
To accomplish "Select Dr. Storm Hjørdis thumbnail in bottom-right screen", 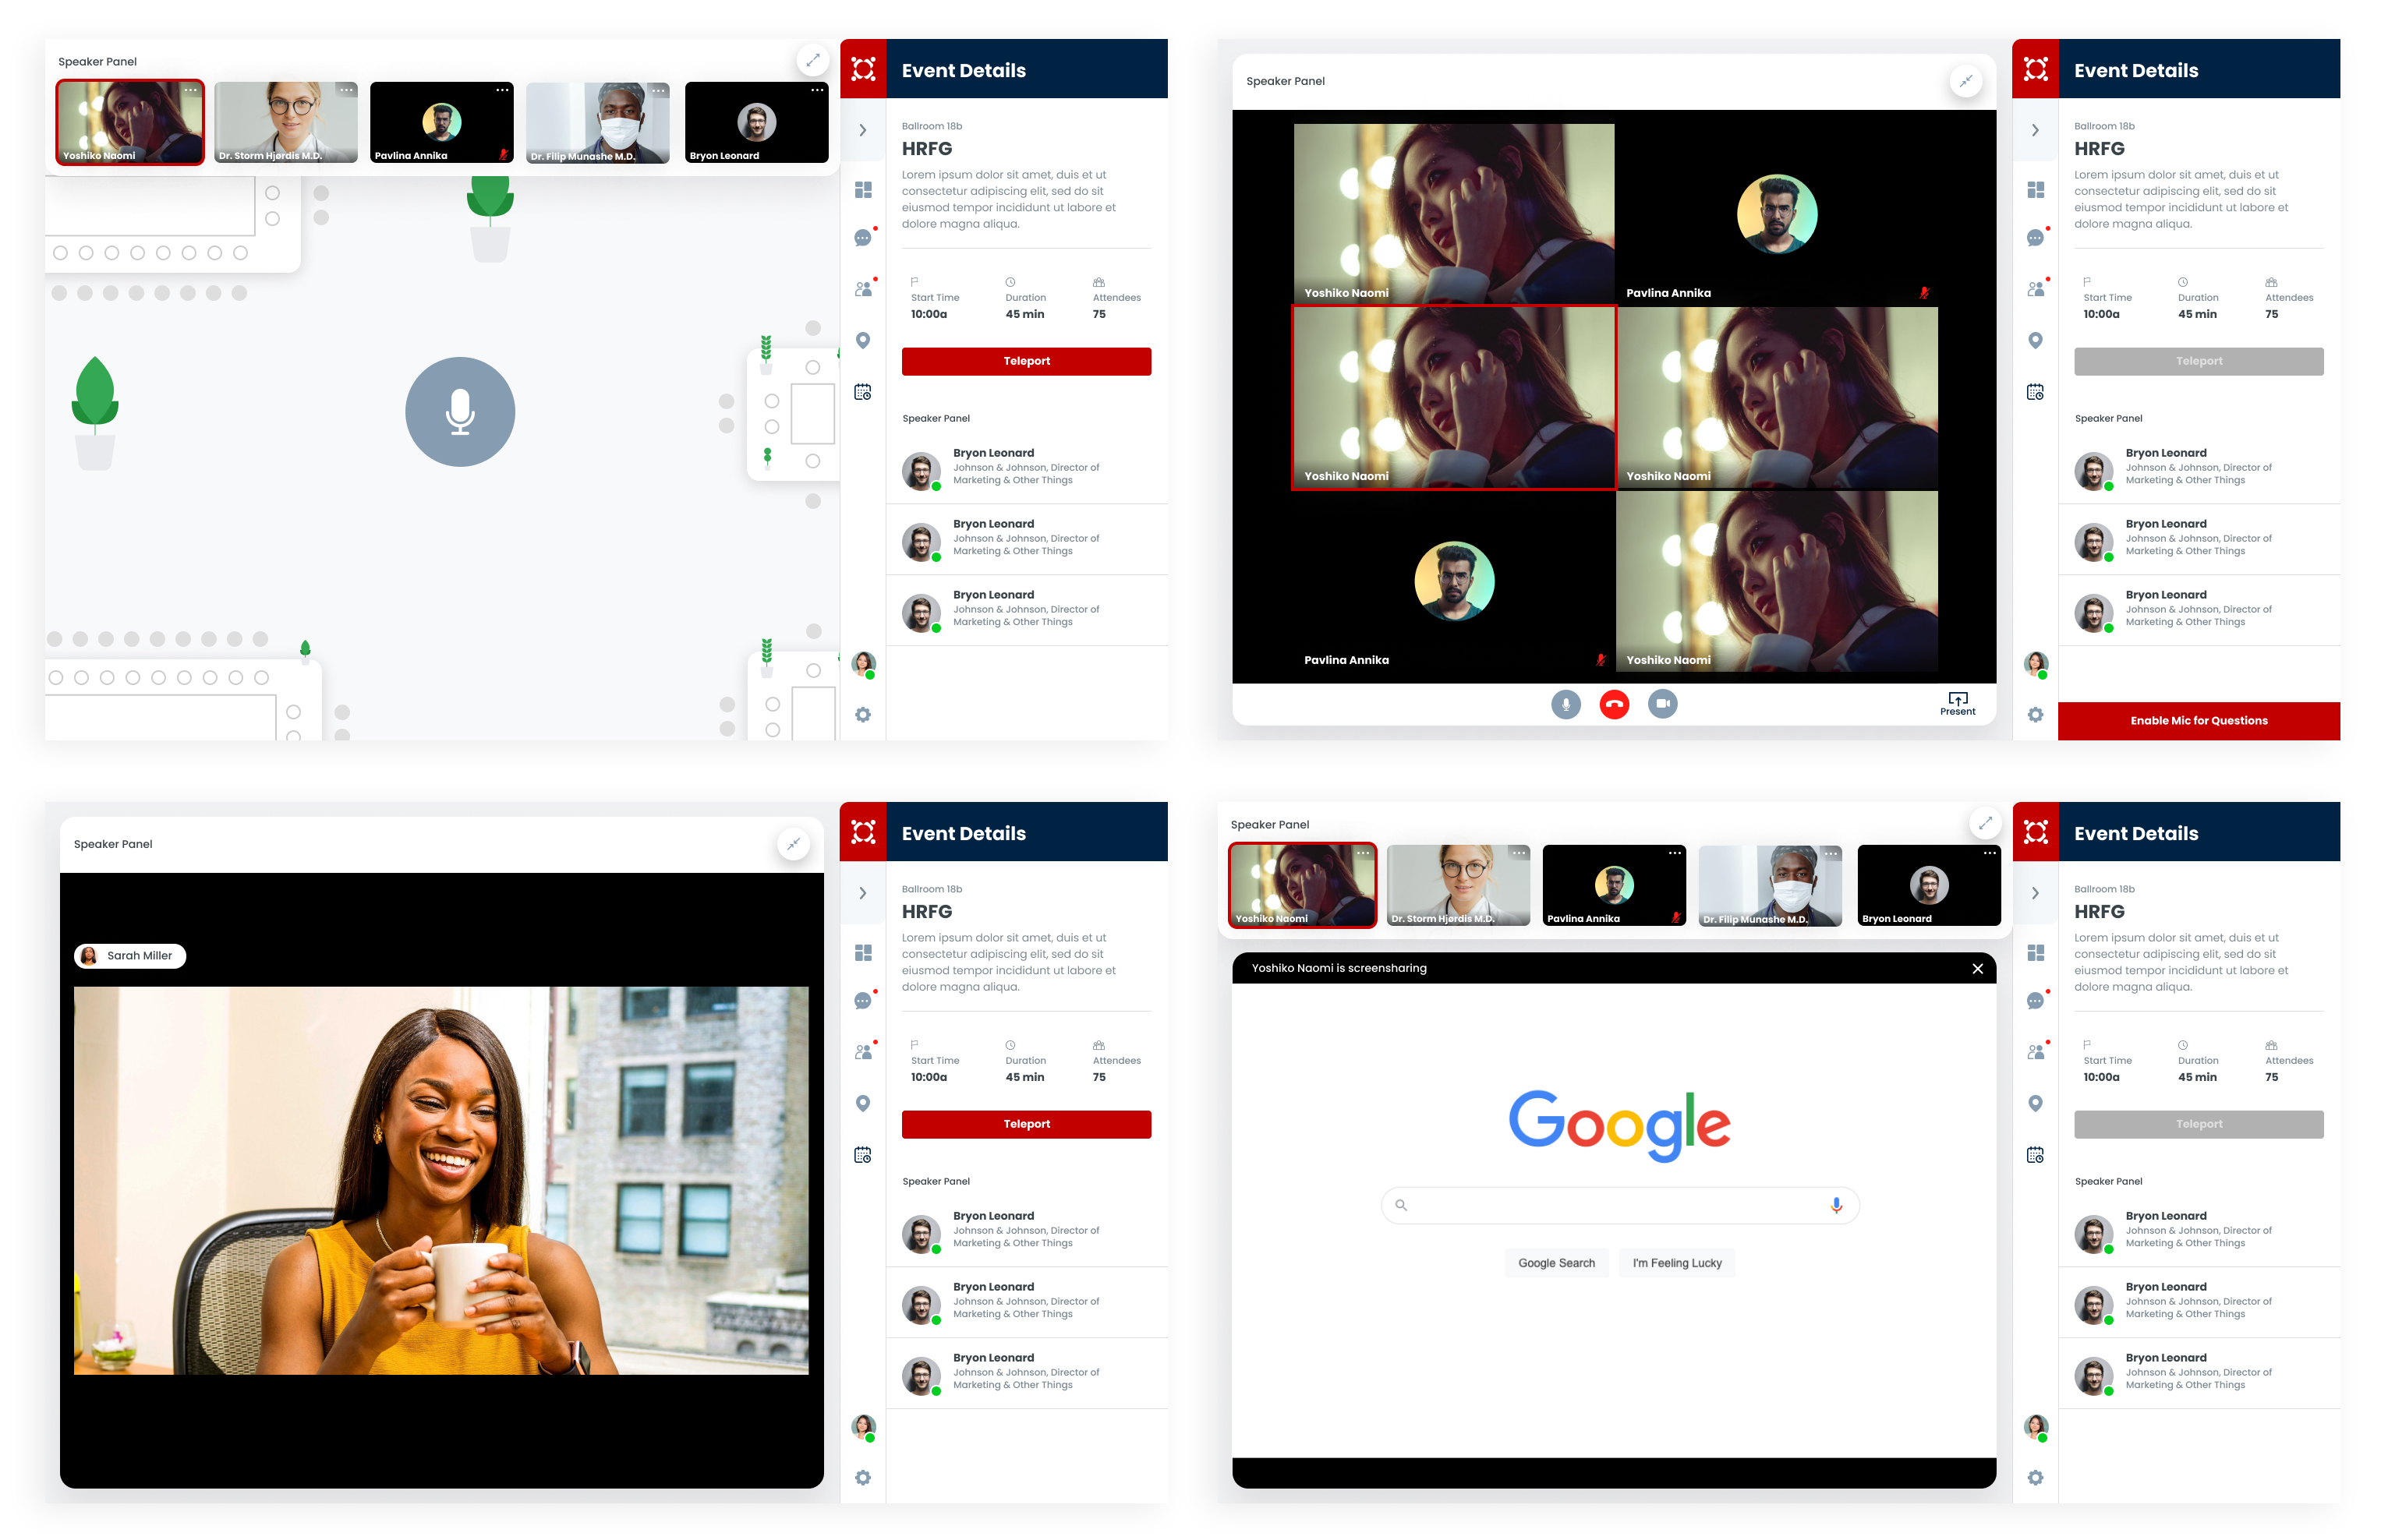I will 1459,885.
